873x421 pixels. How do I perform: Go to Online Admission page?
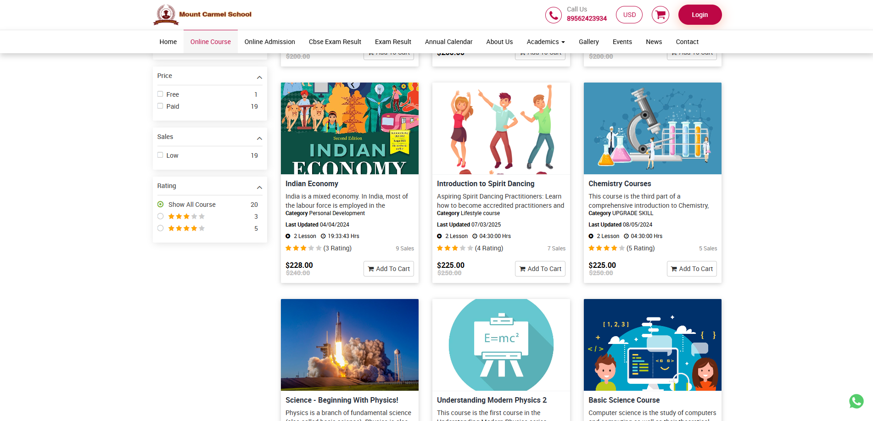[269, 42]
